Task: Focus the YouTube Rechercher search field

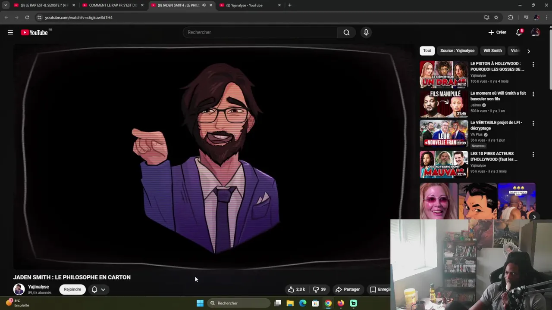Action: (x=260, y=32)
